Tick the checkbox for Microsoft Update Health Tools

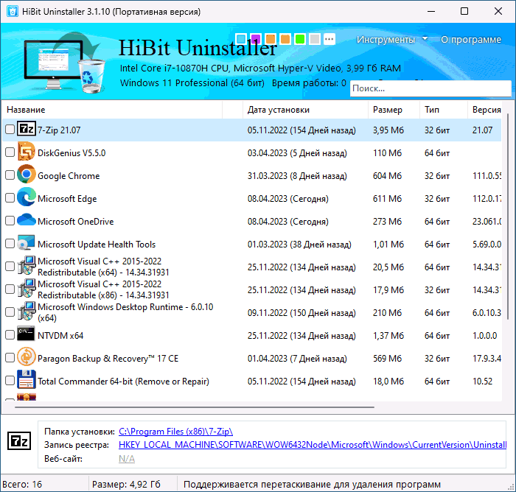tap(10, 243)
